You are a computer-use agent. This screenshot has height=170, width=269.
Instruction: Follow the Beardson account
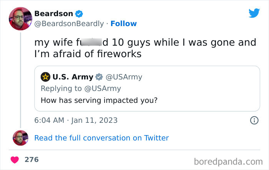click(x=123, y=24)
